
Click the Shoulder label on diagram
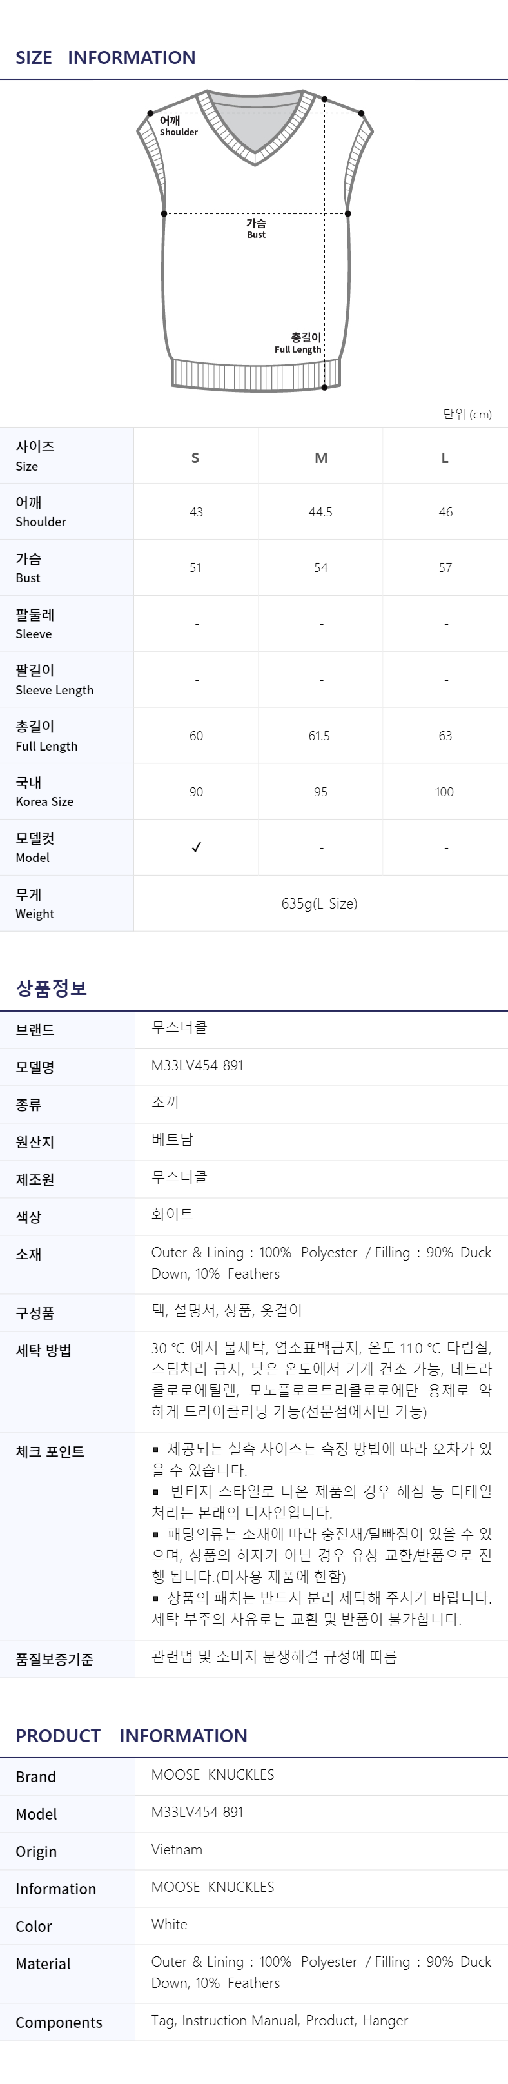[178, 126]
